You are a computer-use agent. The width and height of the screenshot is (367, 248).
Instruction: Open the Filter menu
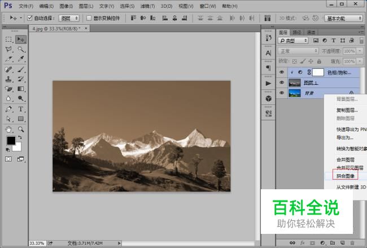(147, 6)
